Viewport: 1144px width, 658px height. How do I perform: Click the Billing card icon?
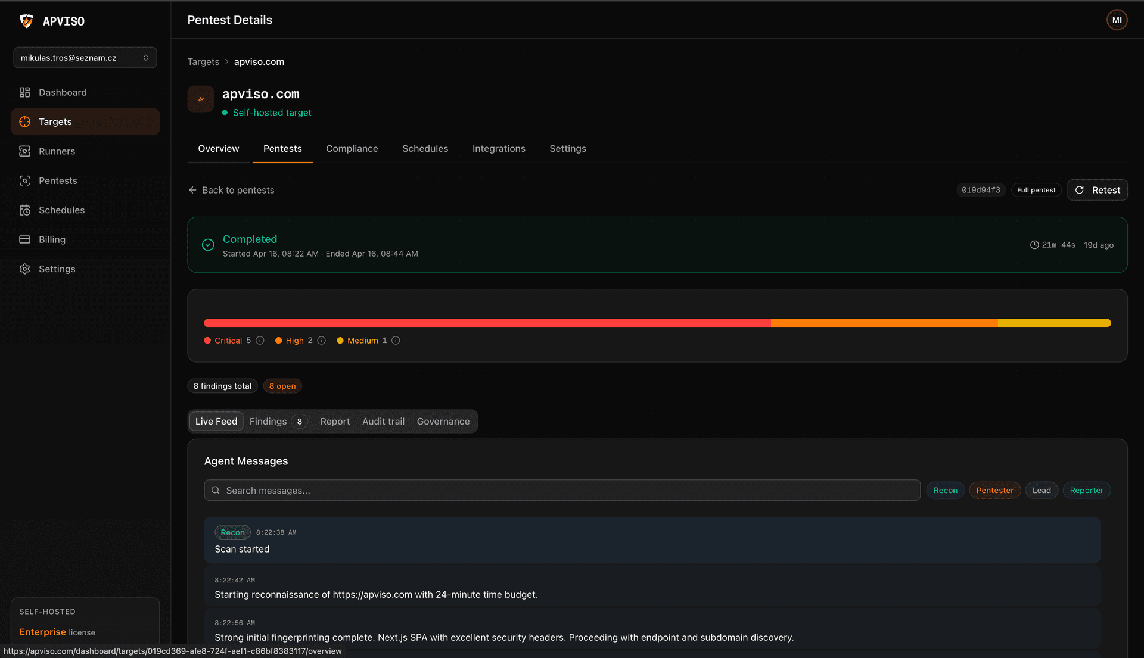tap(24, 239)
